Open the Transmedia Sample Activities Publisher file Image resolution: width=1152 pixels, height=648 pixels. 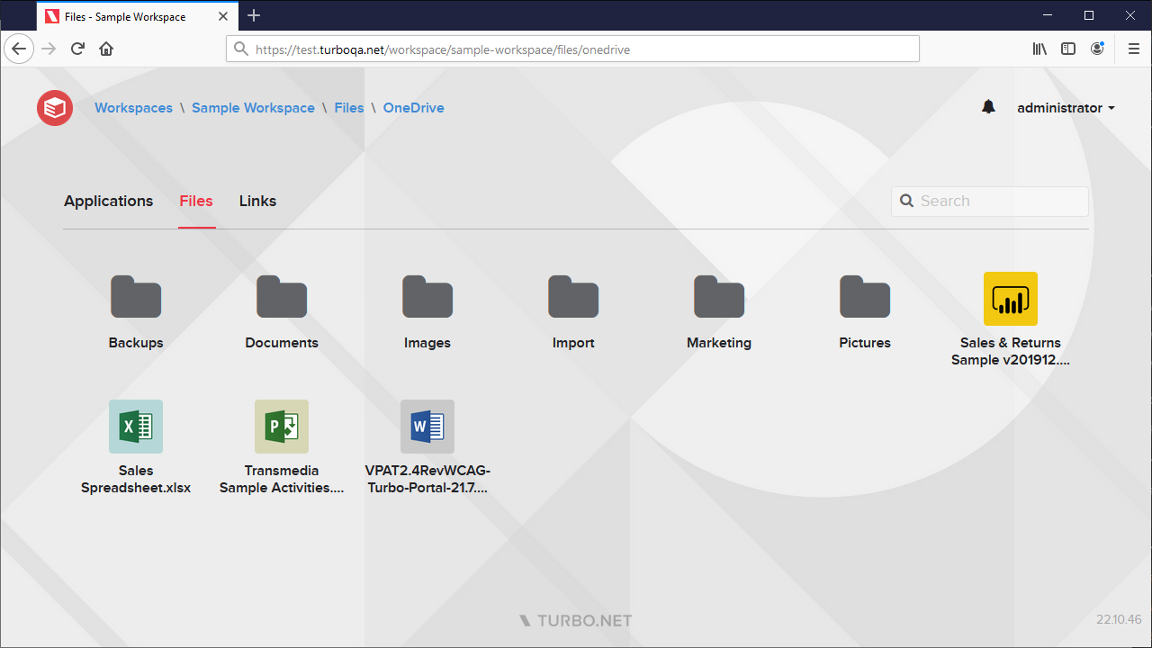[x=282, y=426]
